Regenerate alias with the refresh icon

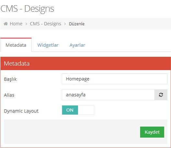coord(161,95)
